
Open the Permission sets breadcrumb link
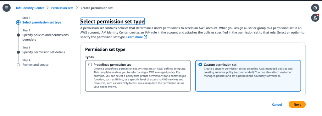pyautogui.click(x=62, y=8)
